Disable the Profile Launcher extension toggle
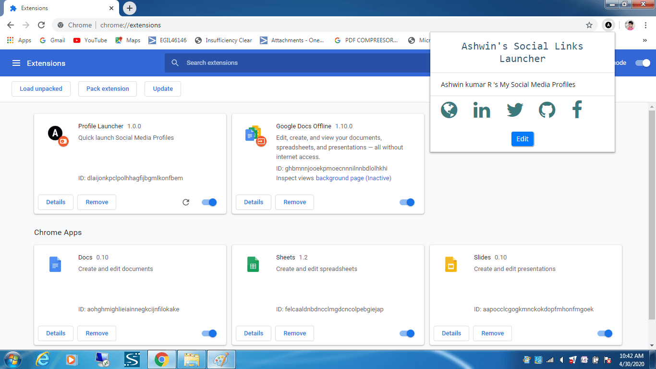This screenshot has width=656, height=369. click(209, 202)
